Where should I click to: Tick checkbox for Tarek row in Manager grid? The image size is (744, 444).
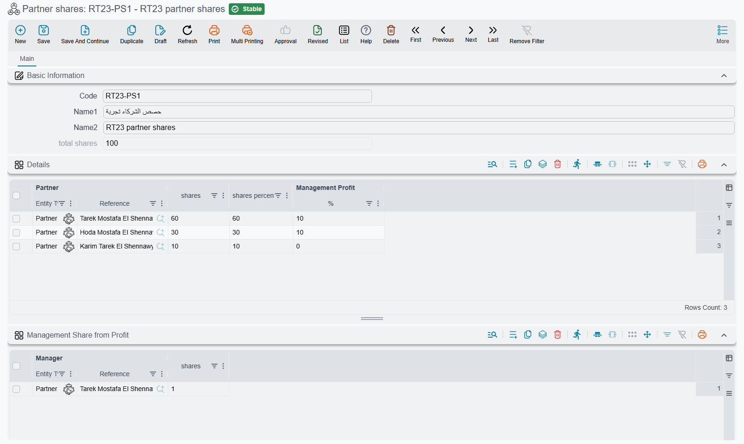(x=16, y=389)
